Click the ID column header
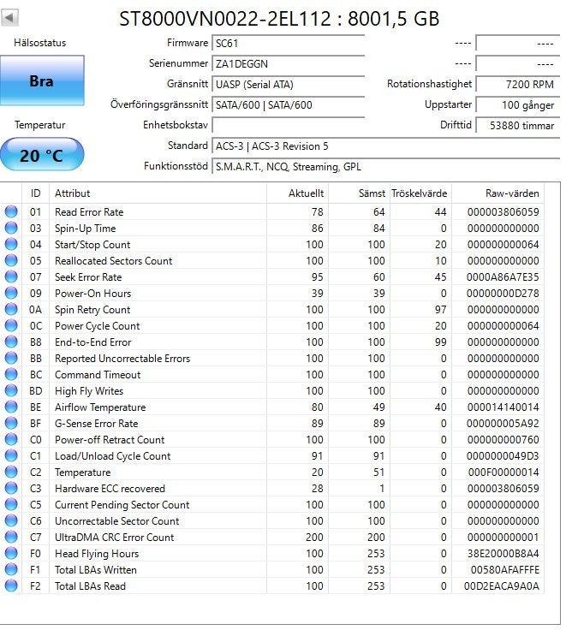This screenshot has height=630, width=566. tap(35, 193)
